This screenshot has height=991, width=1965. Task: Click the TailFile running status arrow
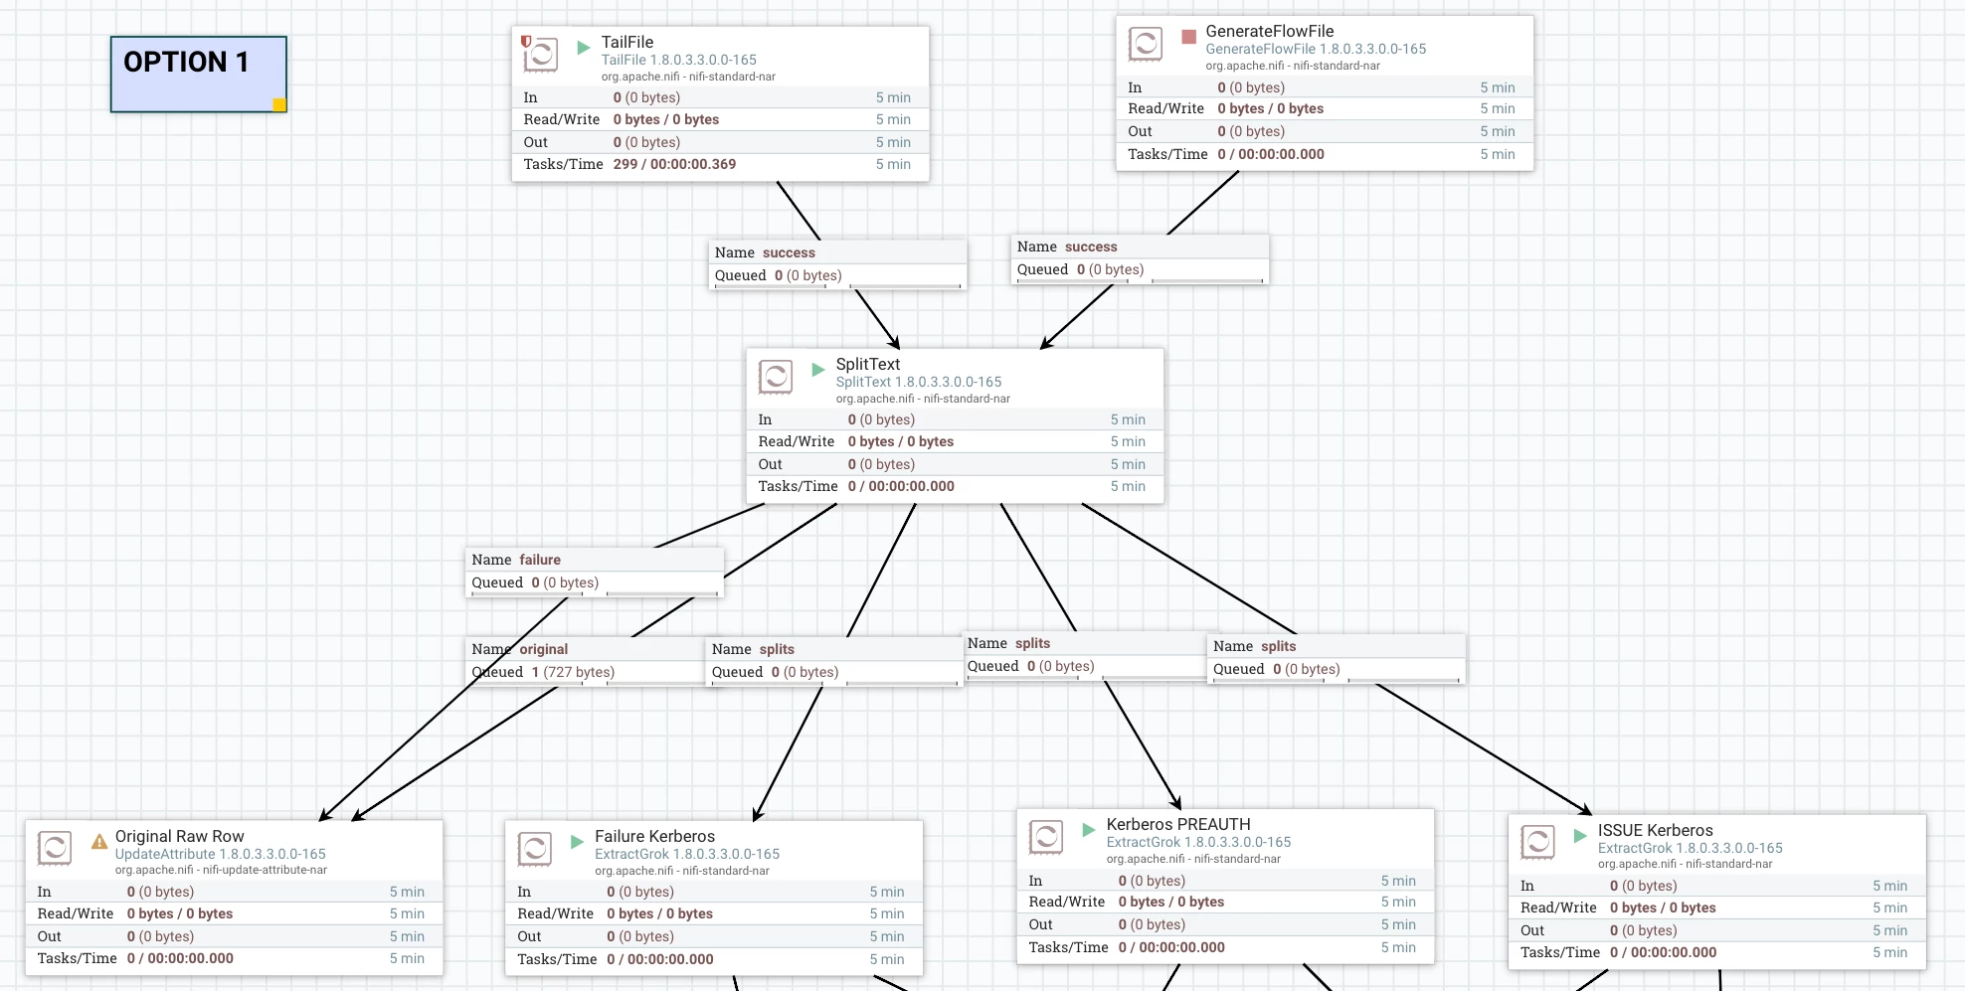(584, 47)
